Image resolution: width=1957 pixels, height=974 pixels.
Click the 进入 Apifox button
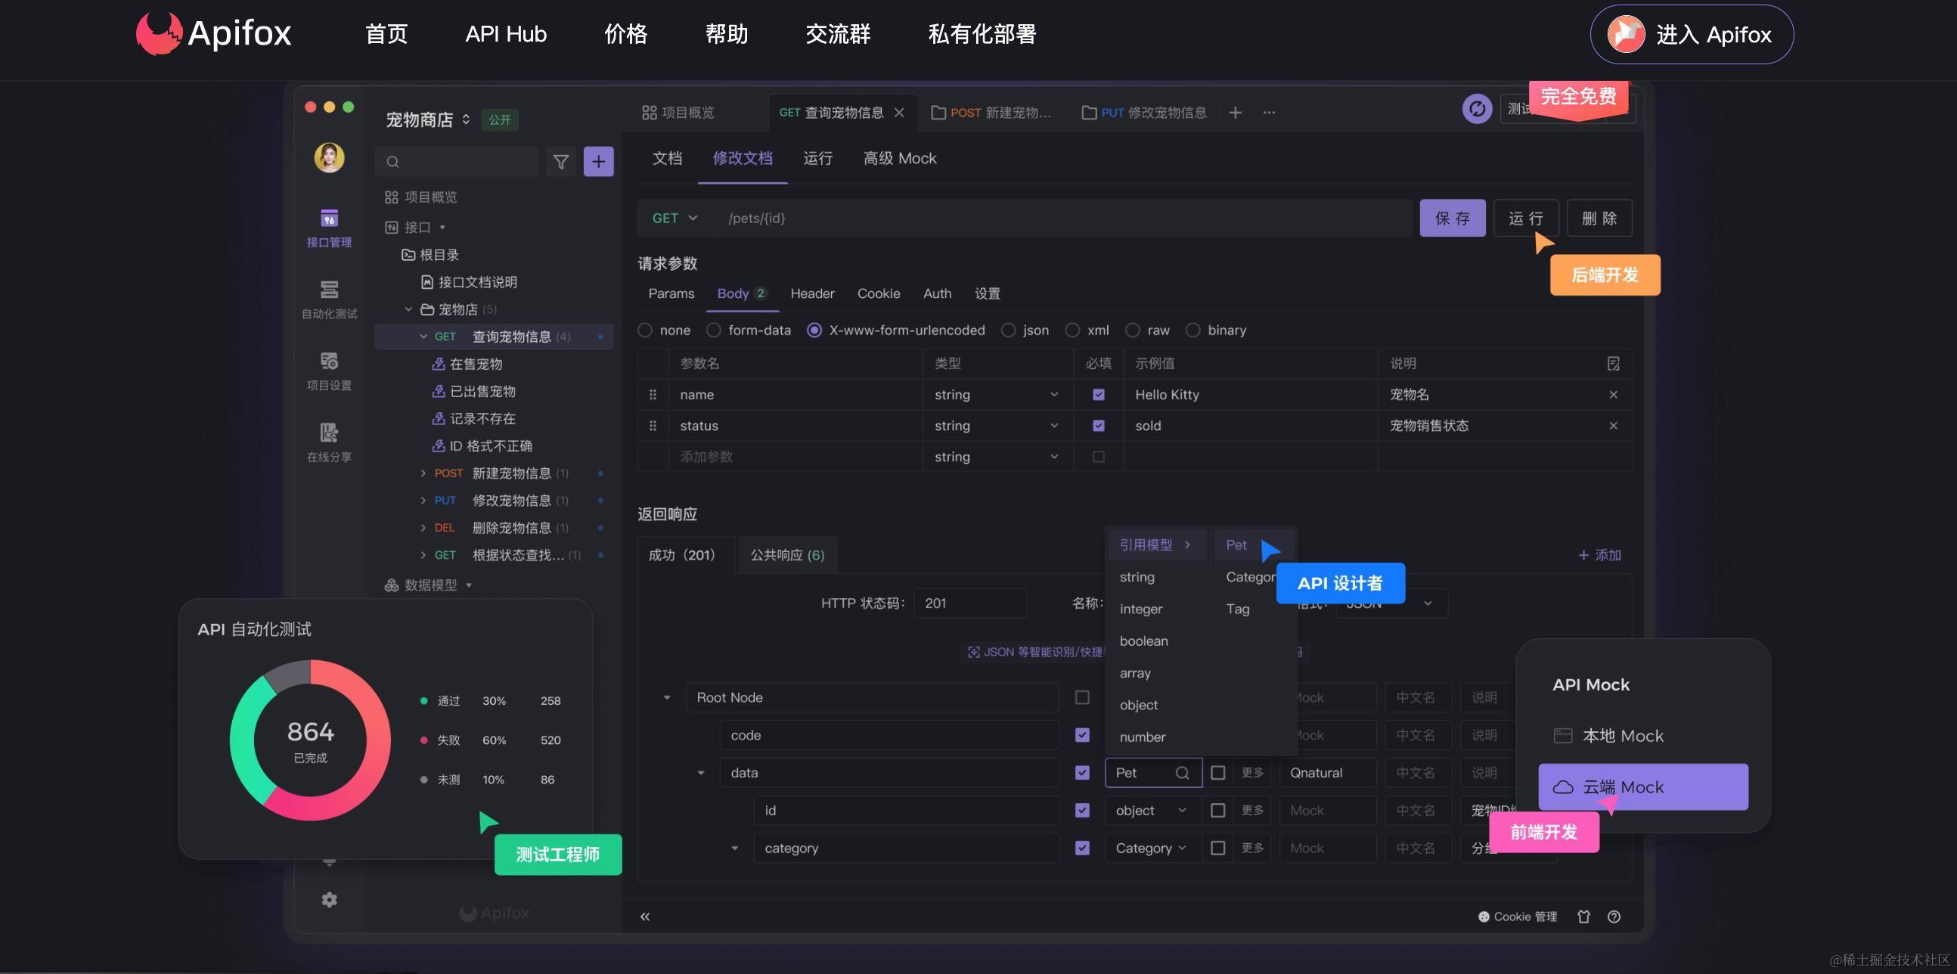(1691, 34)
